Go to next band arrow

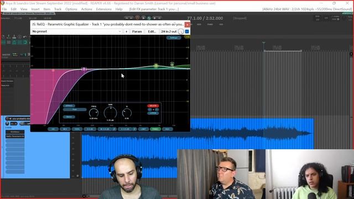(157, 109)
